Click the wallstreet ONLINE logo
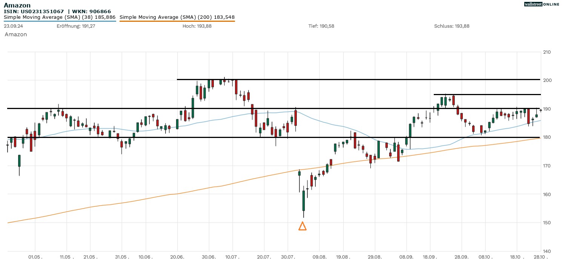The image size is (562, 259). coord(542,4)
